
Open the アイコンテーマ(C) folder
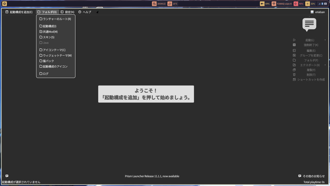pos(55,50)
